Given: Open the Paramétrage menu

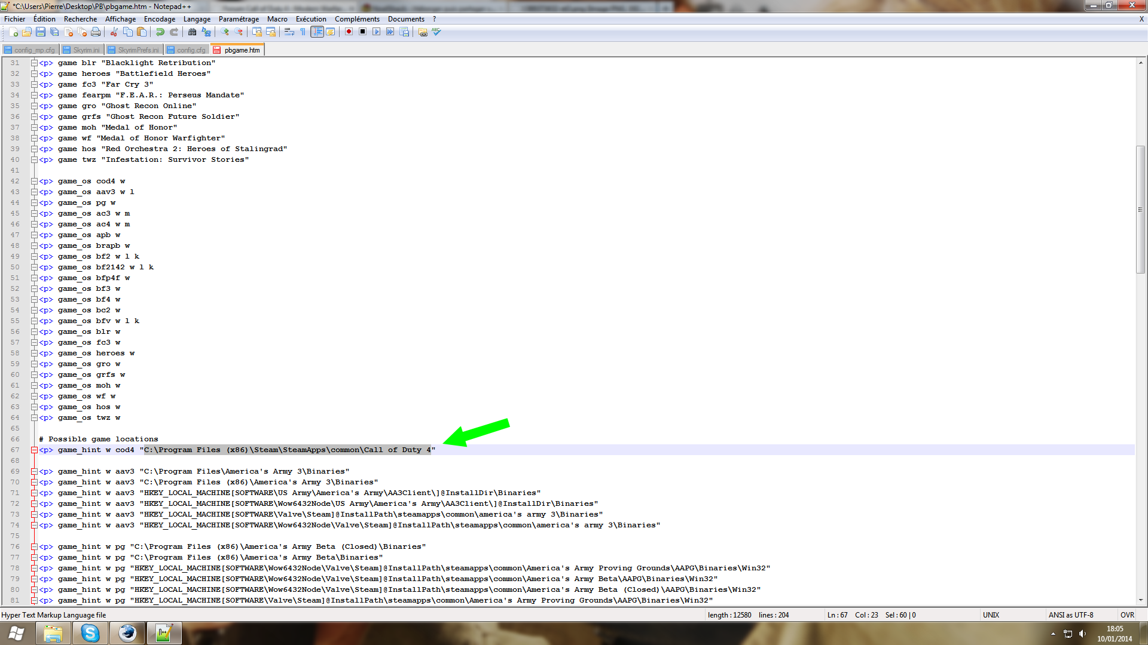Looking at the screenshot, I should pyautogui.click(x=239, y=19).
